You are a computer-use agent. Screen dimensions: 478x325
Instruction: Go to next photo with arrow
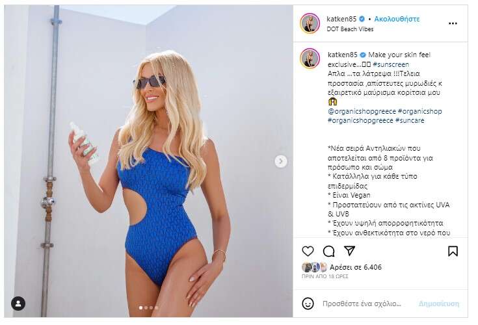point(280,161)
